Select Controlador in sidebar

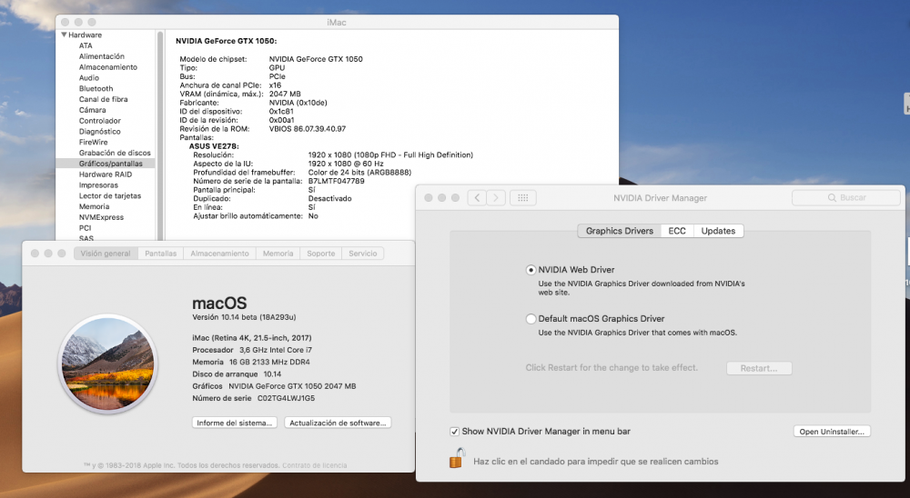coord(100,121)
